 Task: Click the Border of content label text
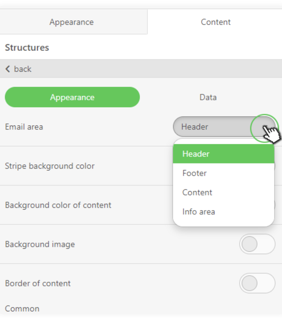point(38,283)
